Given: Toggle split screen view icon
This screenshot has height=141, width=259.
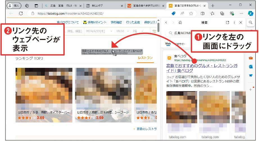Looking at the screenshot, I should pos(203,14).
